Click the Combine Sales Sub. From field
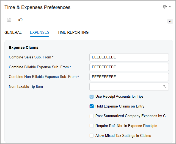Viewport: 176px width, 144px height. (x=129, y=57)
